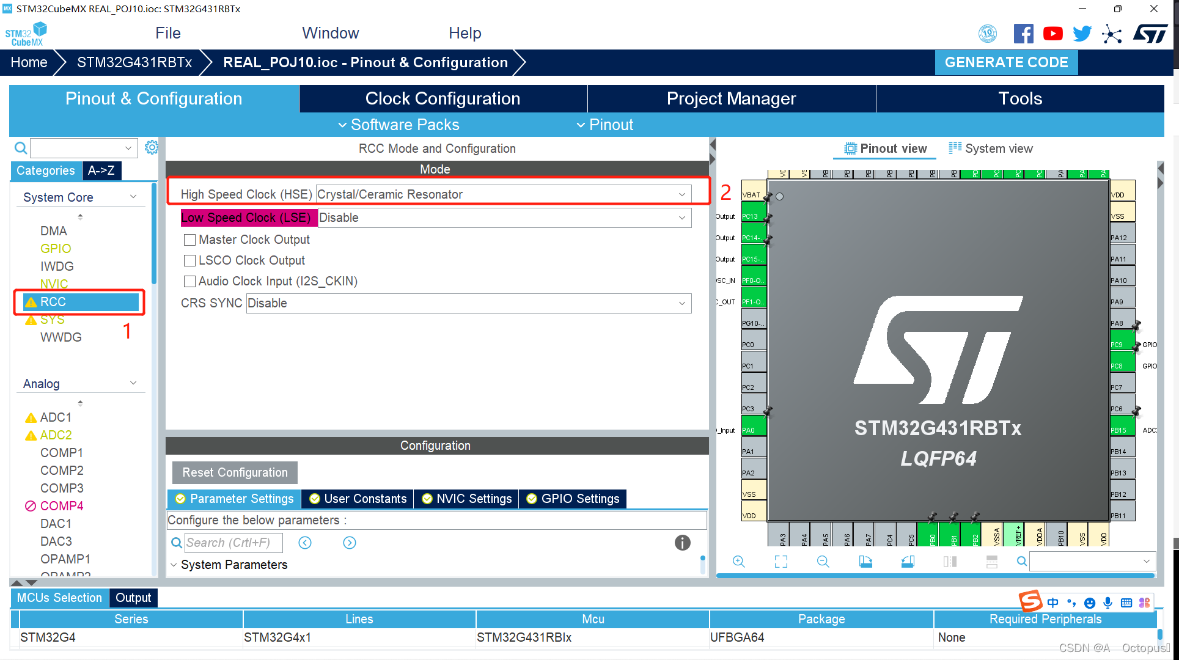Zoom out of the pinout view
The width and height of the screenshot is (1179, 660).
823,562
